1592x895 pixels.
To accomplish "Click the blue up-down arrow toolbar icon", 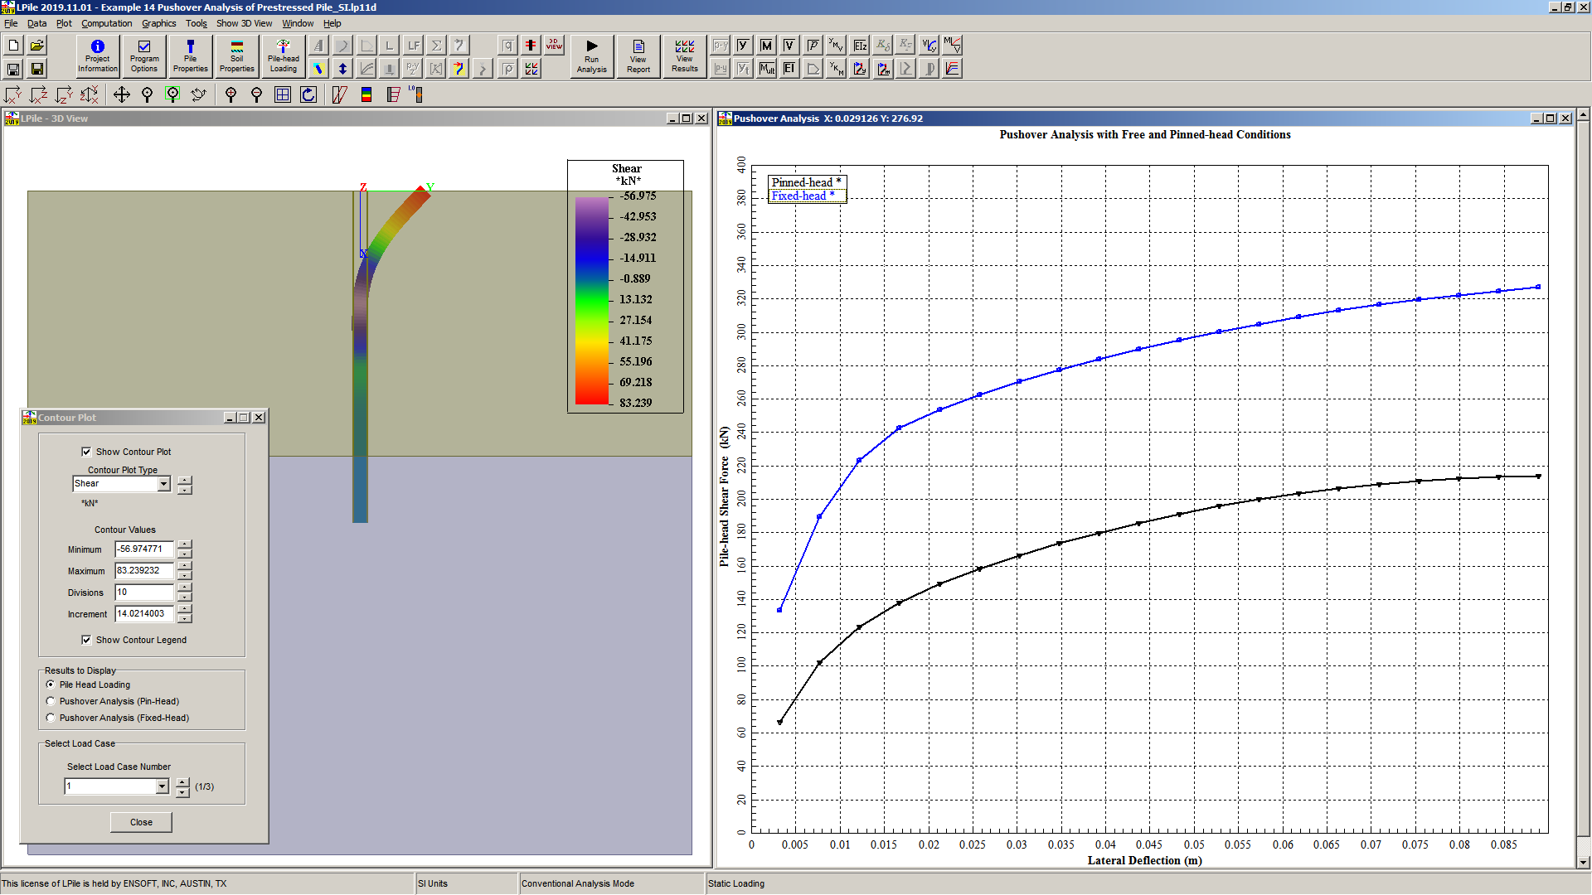I will click(x=342, y=69).
